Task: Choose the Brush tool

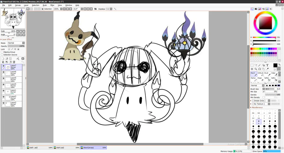Action: click(x=267, y=74)
